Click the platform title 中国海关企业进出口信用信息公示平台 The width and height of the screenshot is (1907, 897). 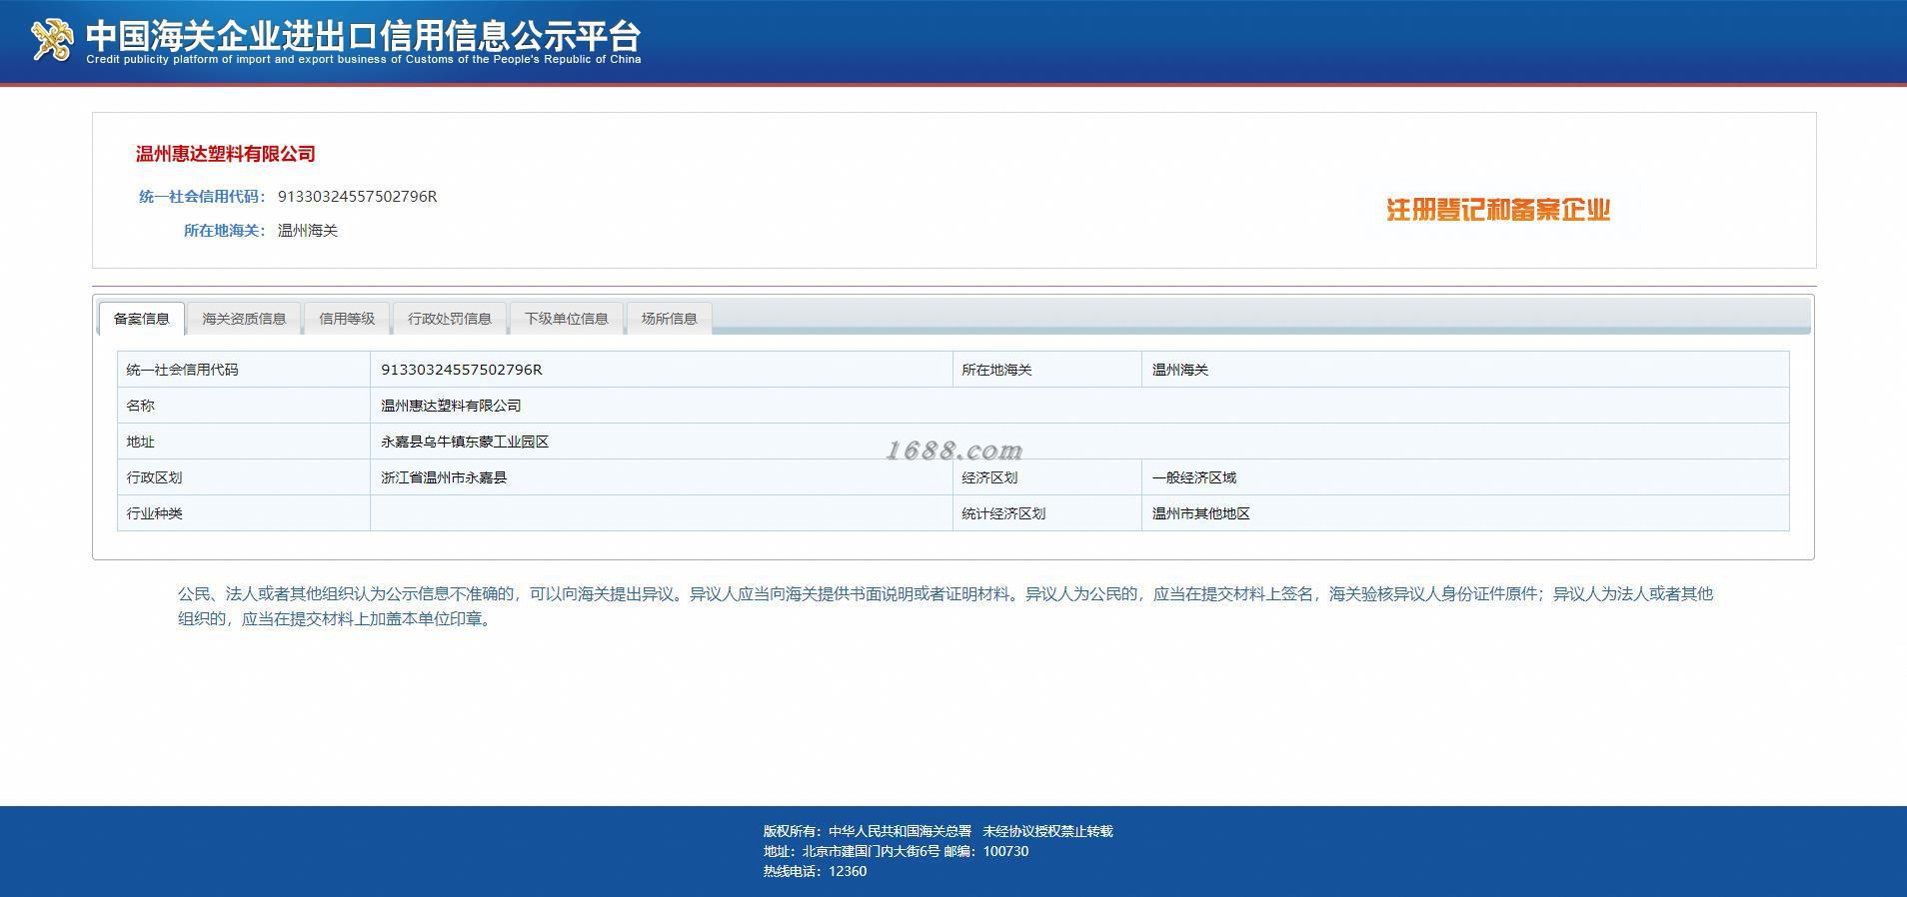[363, 36]
